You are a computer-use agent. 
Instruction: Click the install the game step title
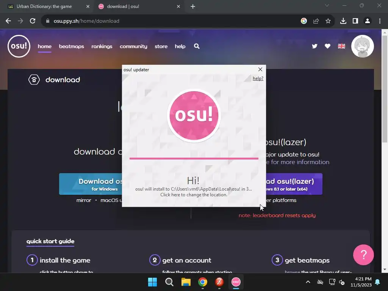[65, 260]
